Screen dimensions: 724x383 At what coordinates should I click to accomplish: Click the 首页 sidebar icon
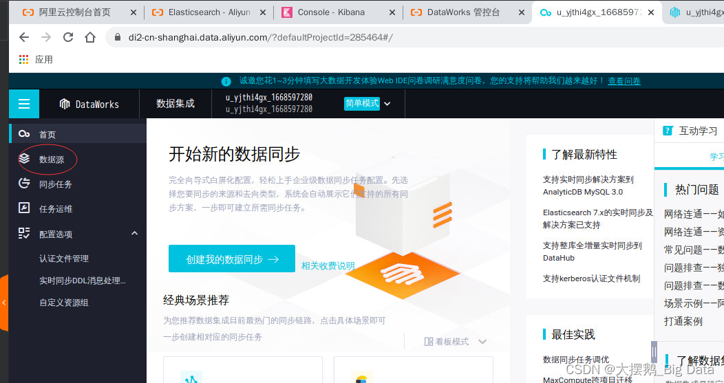(24, 134)
